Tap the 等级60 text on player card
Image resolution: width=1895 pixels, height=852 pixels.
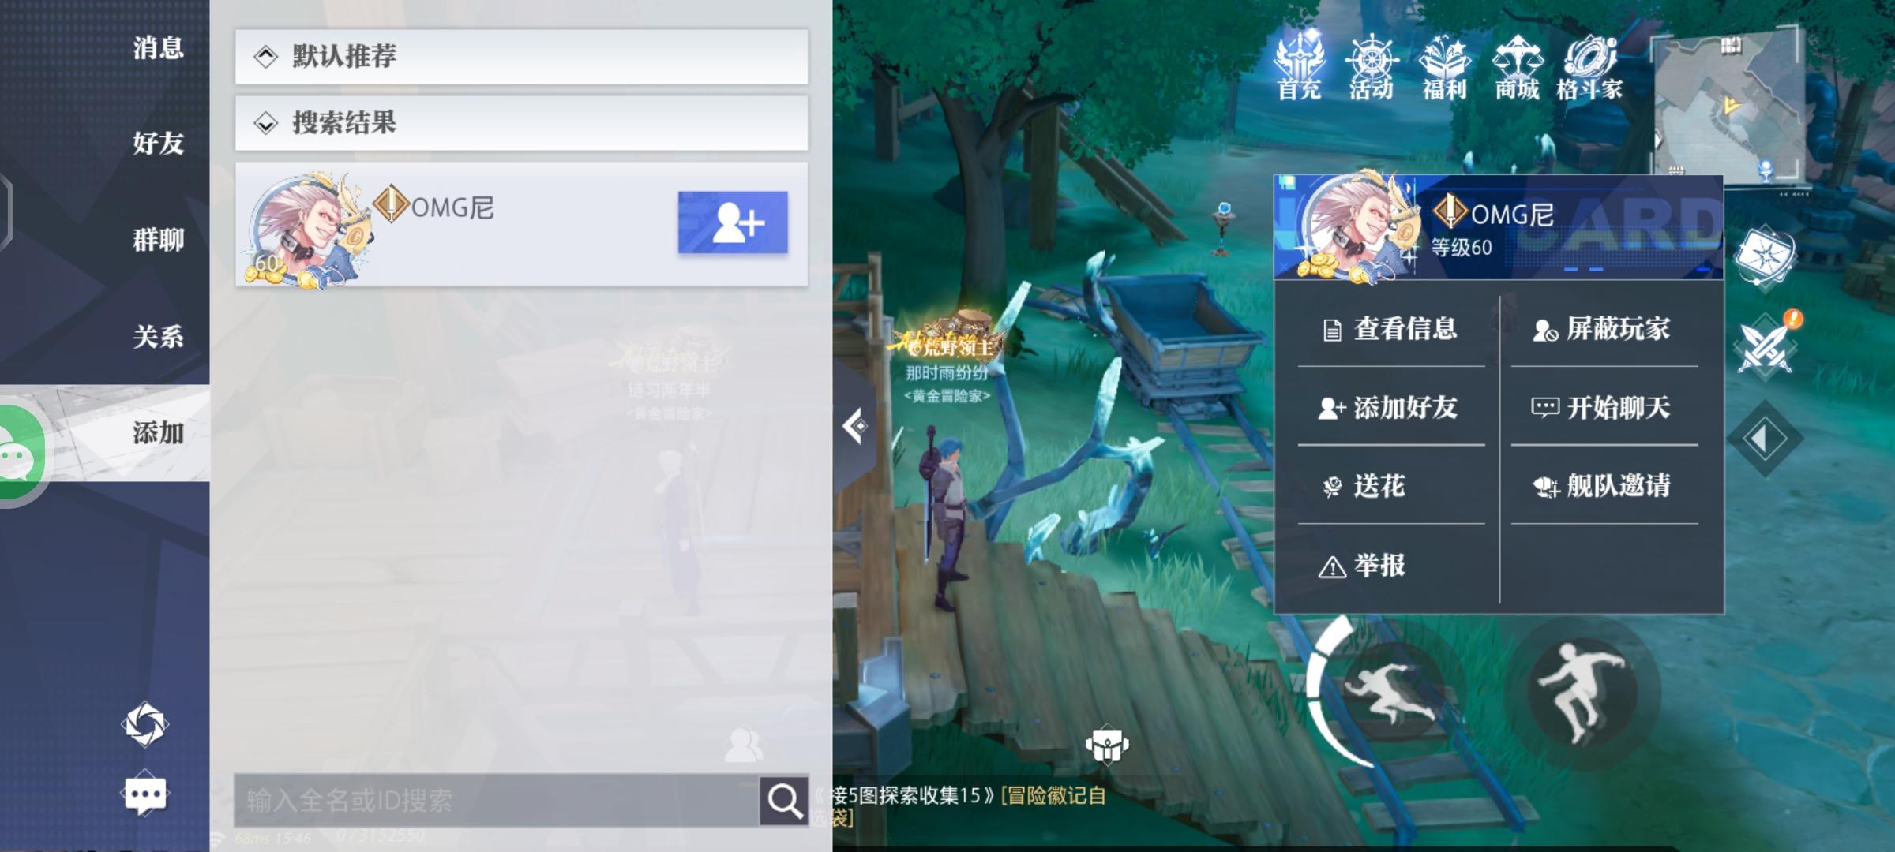click(x=1462, y=248)
